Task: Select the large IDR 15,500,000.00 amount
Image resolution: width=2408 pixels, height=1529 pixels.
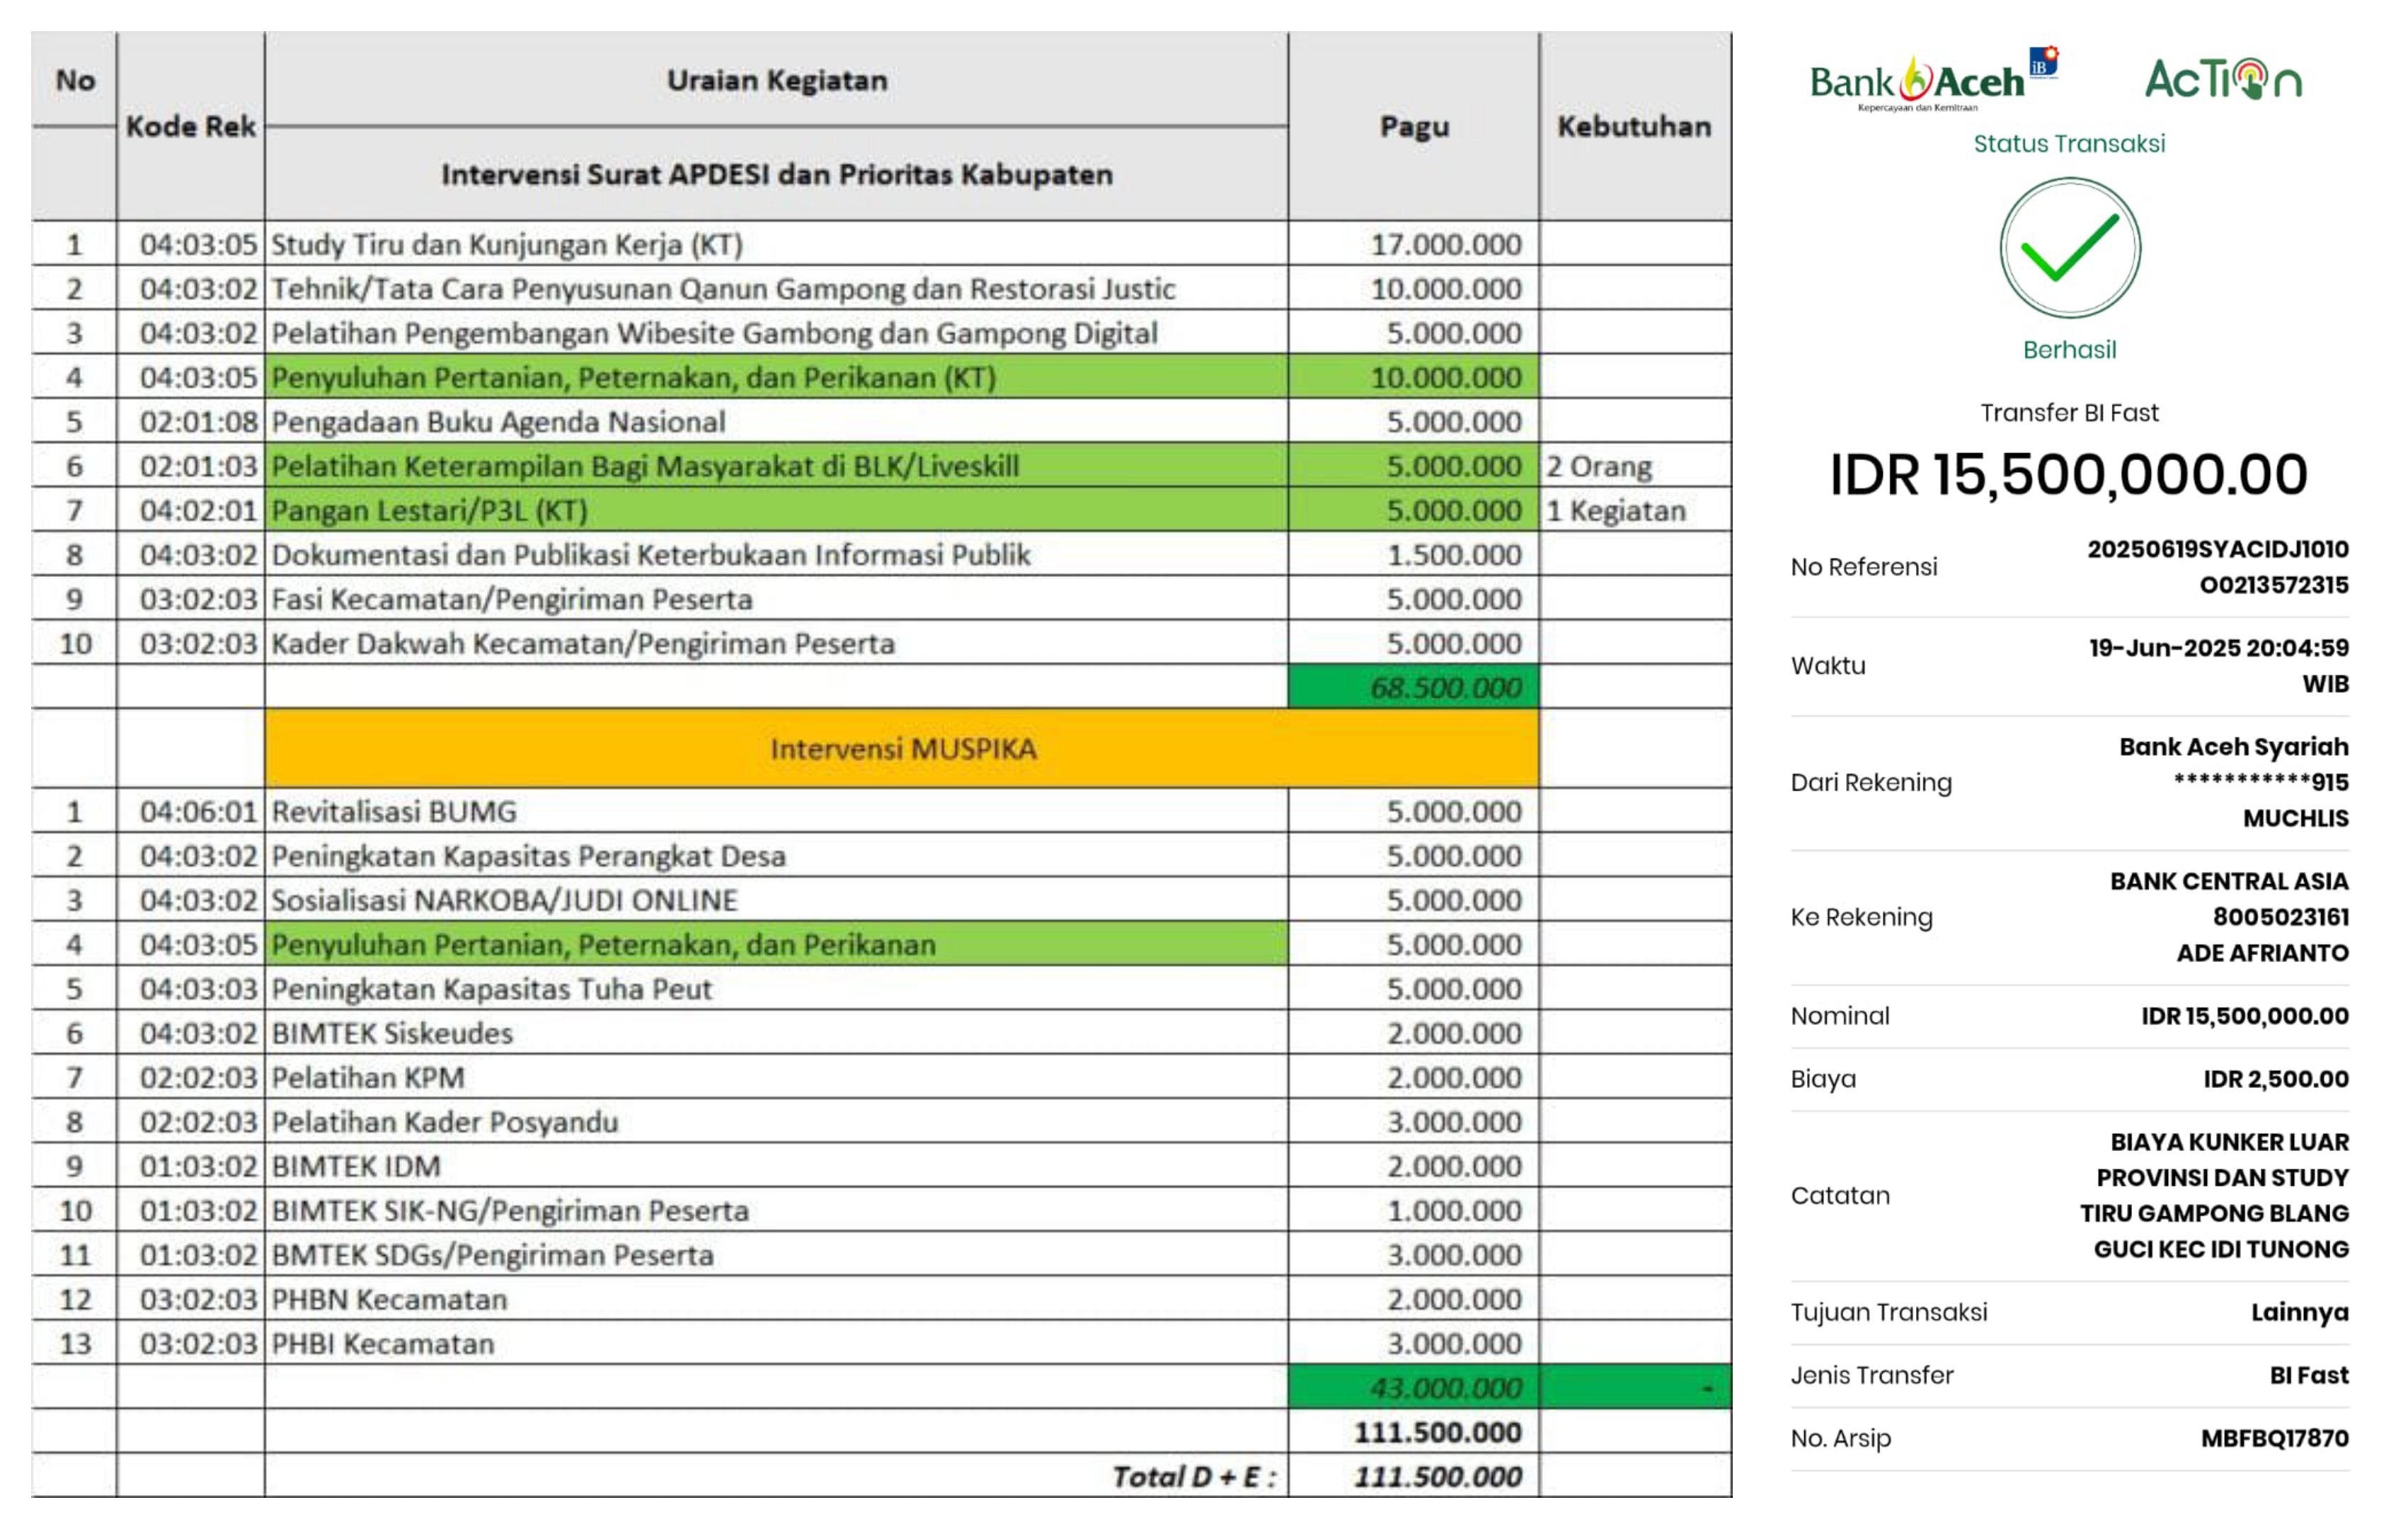Action: click(x=2068, y=474)
